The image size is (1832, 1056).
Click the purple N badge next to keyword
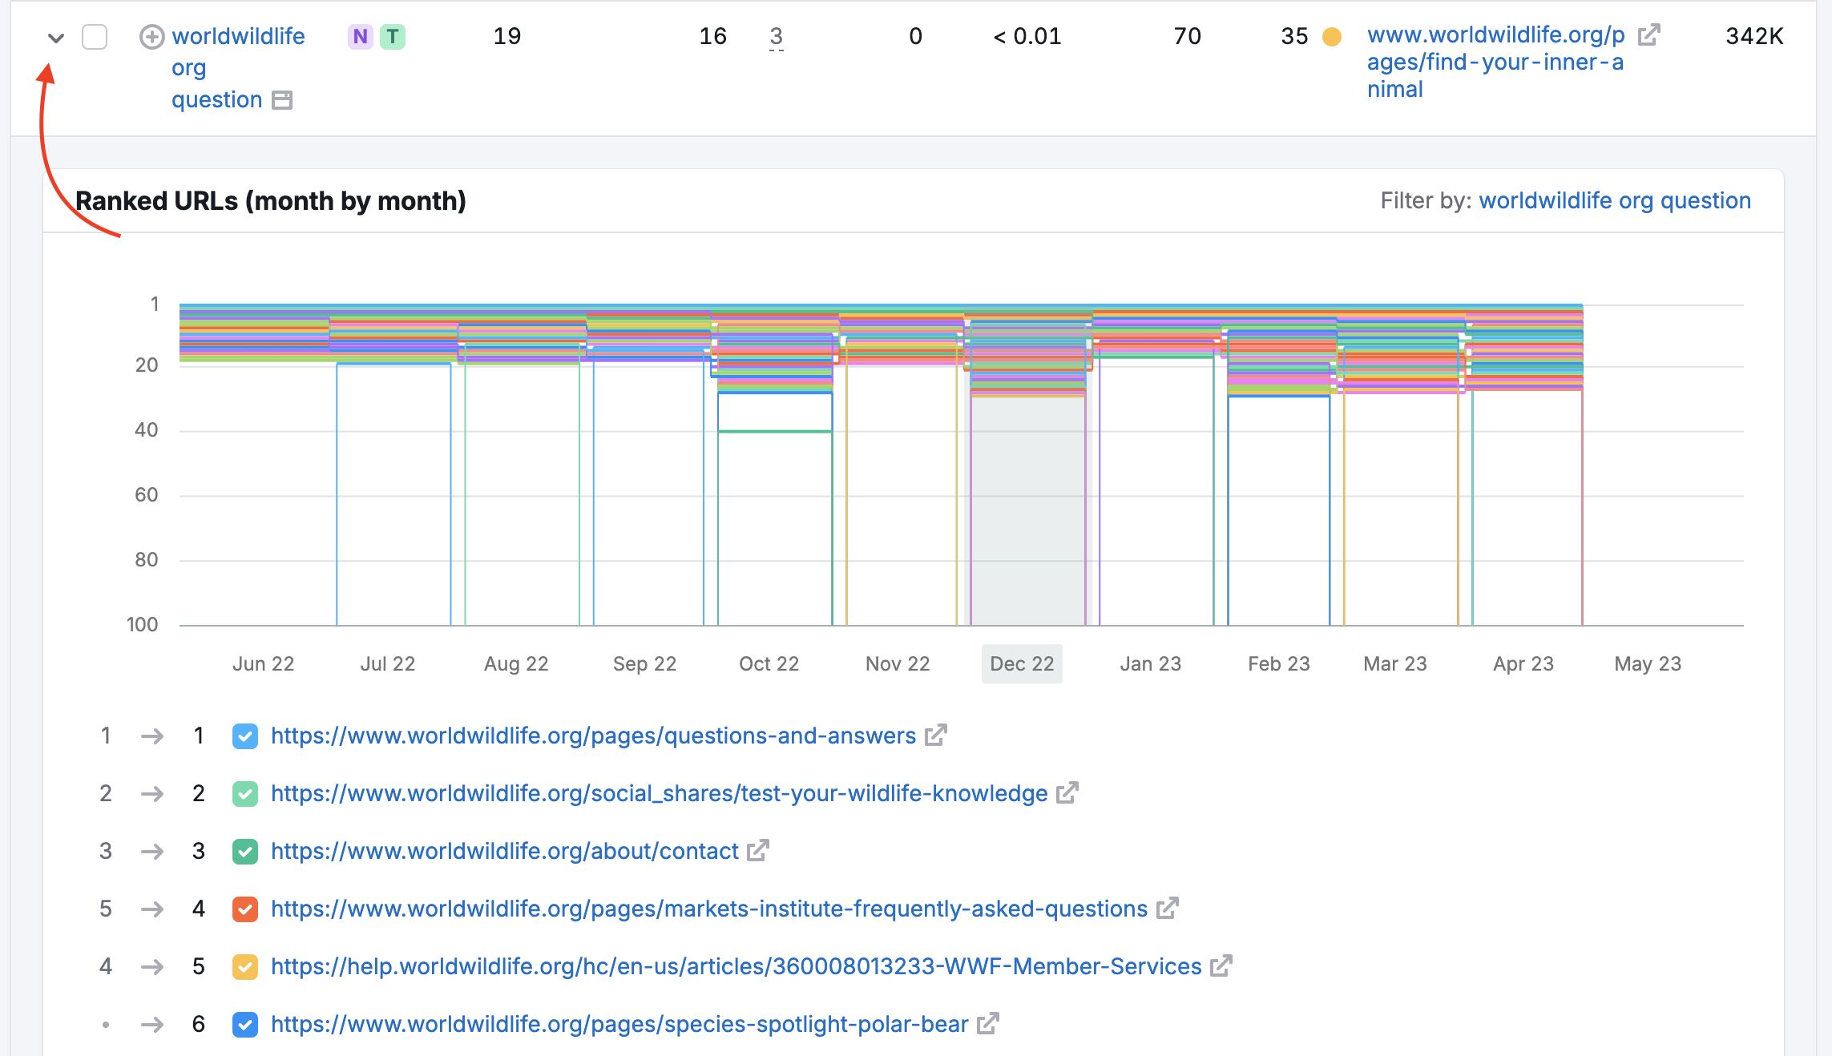[361, 36]
